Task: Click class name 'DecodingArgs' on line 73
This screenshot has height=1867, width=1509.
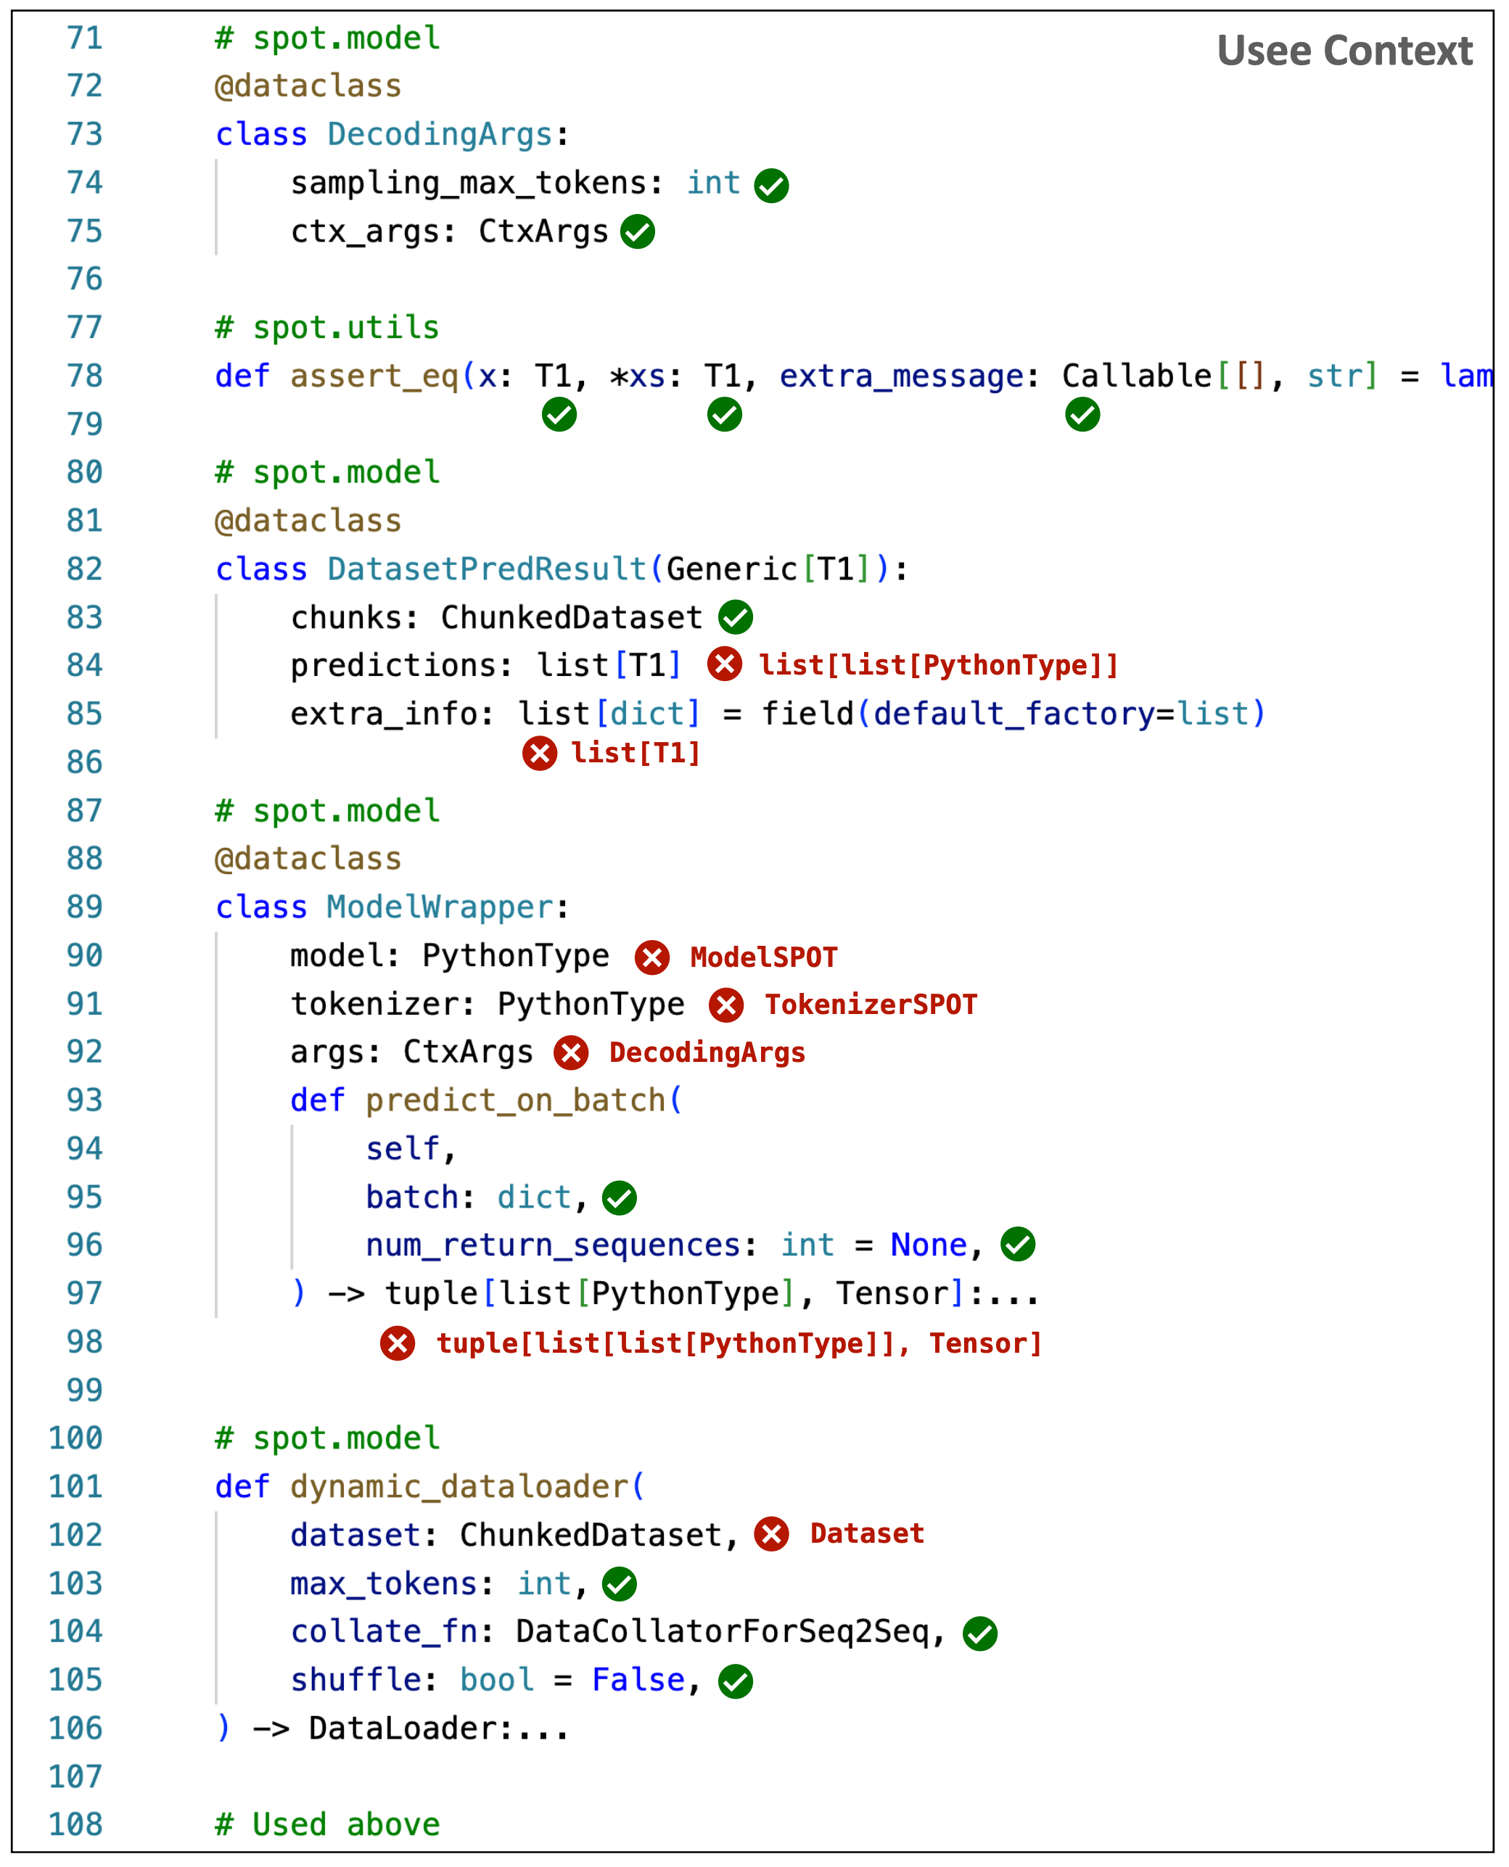Action: coord(440,135)
